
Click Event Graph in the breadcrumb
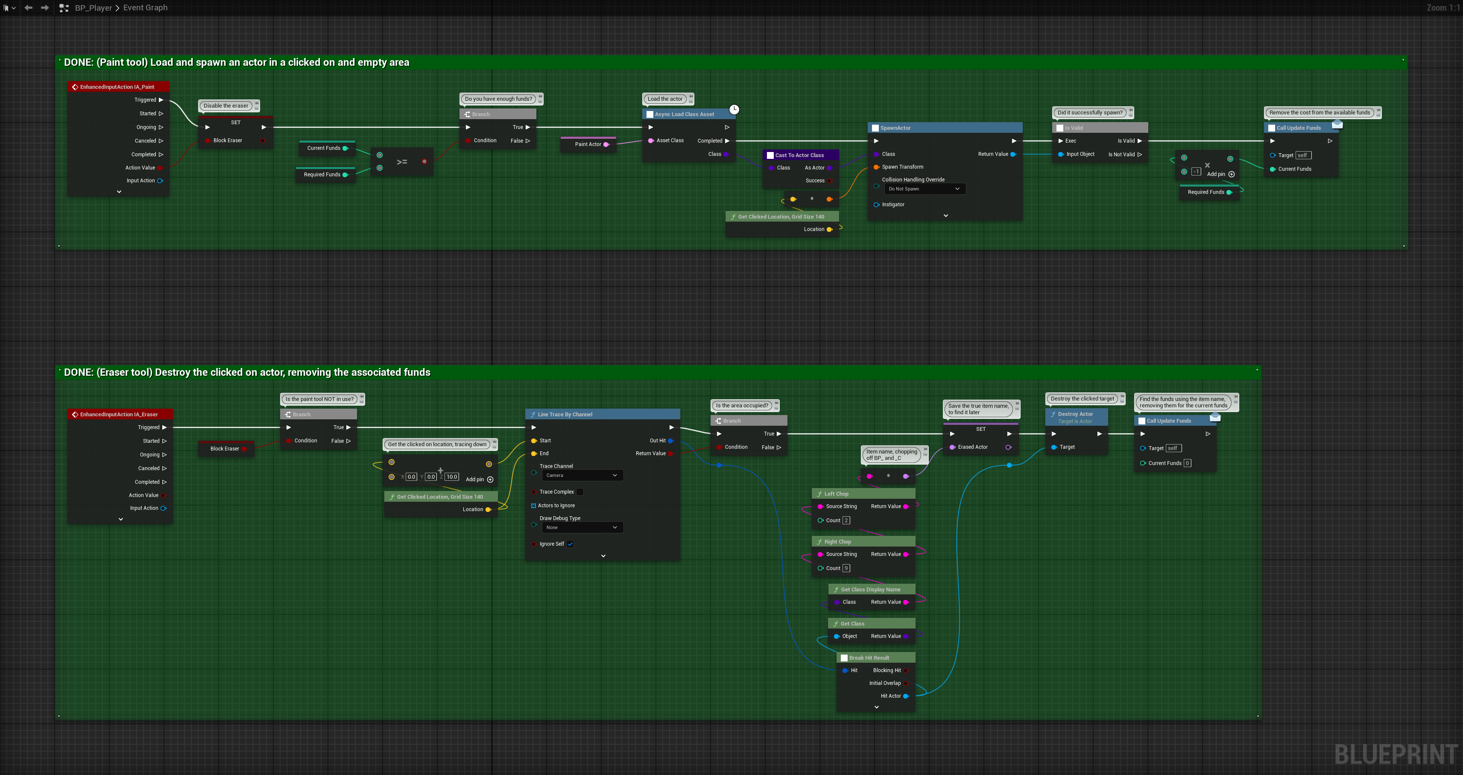pos(145,8)
